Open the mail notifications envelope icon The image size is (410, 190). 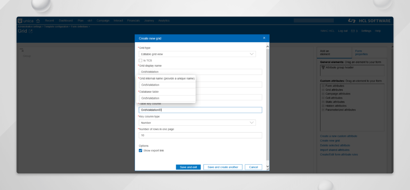[x=353, y=31]
